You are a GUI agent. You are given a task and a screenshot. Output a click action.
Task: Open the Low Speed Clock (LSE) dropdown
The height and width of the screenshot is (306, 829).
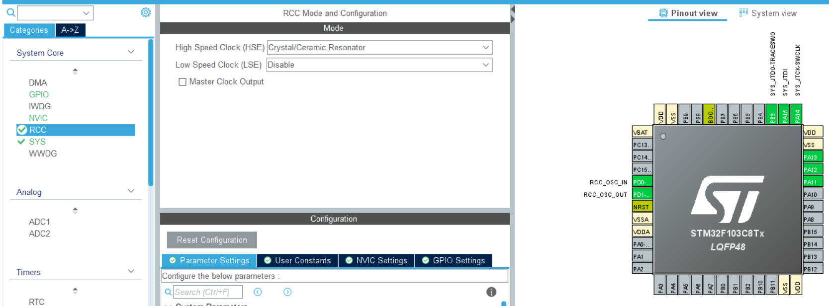[379, 65]
